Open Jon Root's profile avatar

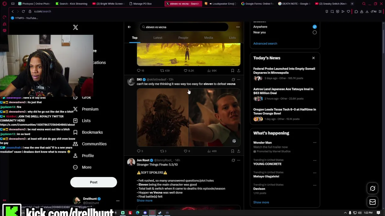point(131,162)
